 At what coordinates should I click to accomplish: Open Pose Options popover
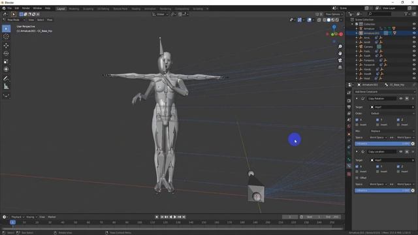pyautogui.click(x=334, y=14)
